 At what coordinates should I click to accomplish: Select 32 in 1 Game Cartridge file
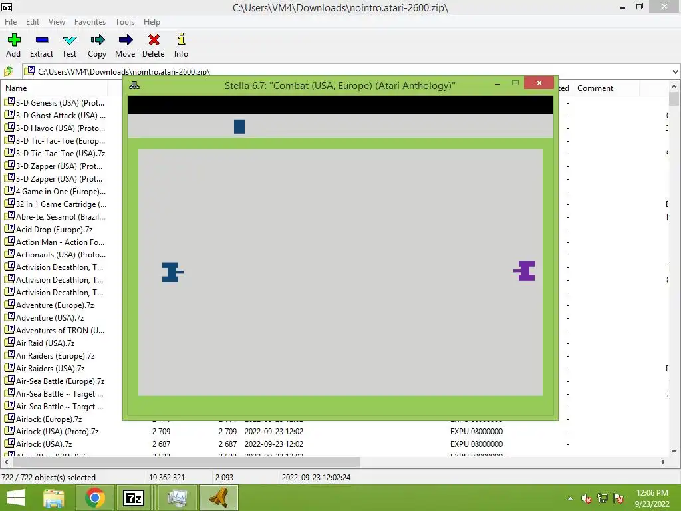coord(61,204)
